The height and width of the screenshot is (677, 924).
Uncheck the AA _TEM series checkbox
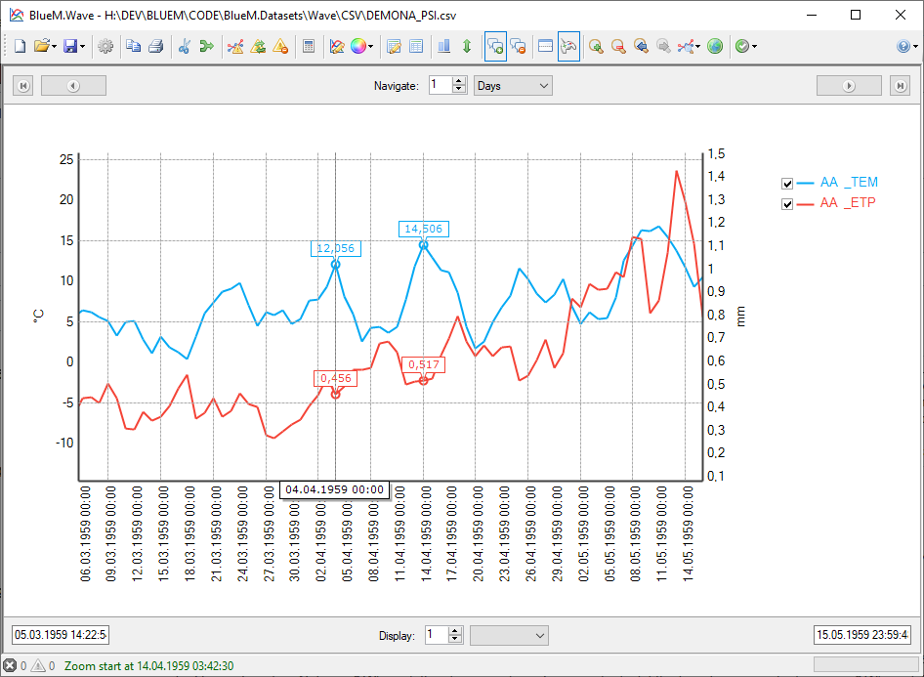click(787, 183)
